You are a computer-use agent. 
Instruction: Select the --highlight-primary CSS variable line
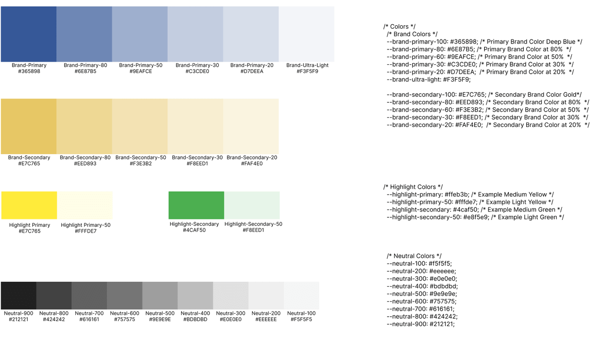[470, 194]
